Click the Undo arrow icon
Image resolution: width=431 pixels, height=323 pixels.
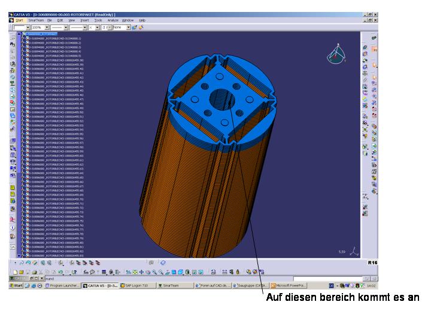coord(60,272)
